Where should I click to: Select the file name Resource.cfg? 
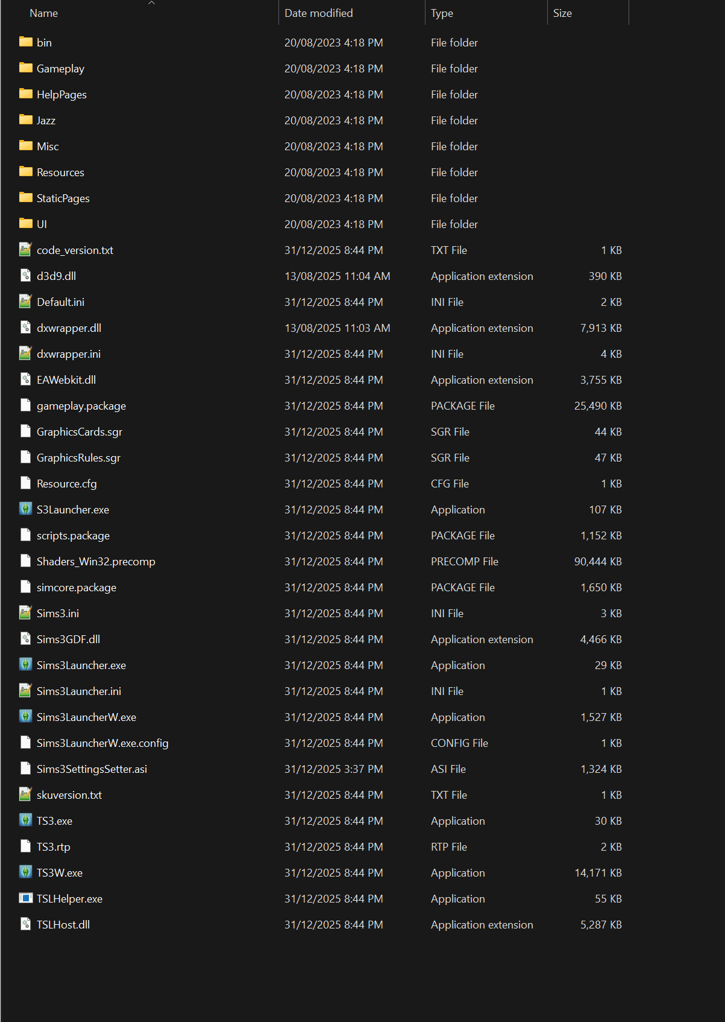pyautogui.click(x=67, y=484)
